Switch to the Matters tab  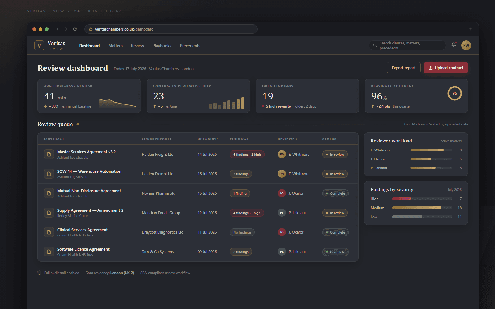tap(115, 46)
